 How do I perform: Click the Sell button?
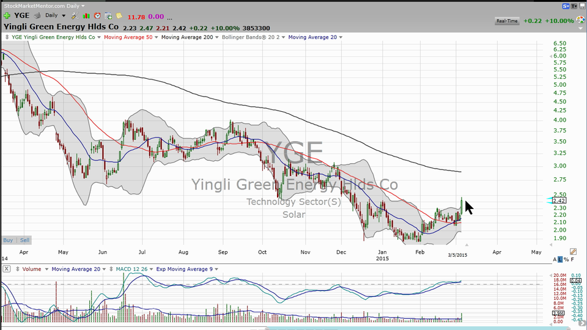[24, 240]
